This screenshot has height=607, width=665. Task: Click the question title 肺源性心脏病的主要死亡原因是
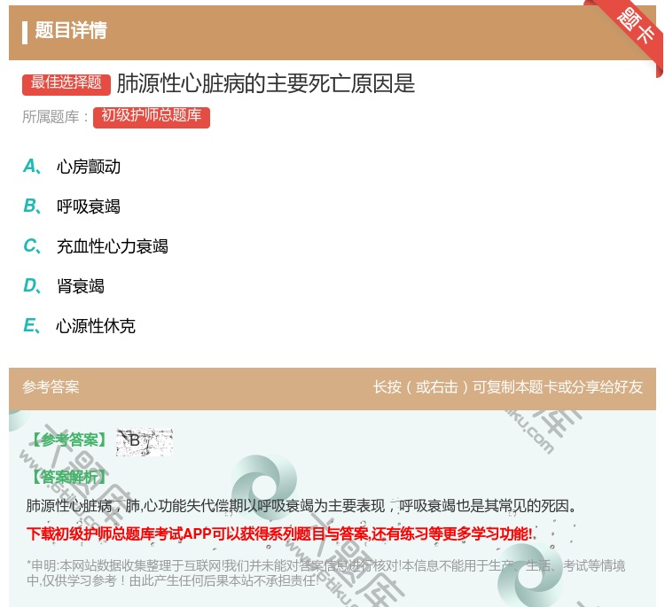click(x=265, y=83)
